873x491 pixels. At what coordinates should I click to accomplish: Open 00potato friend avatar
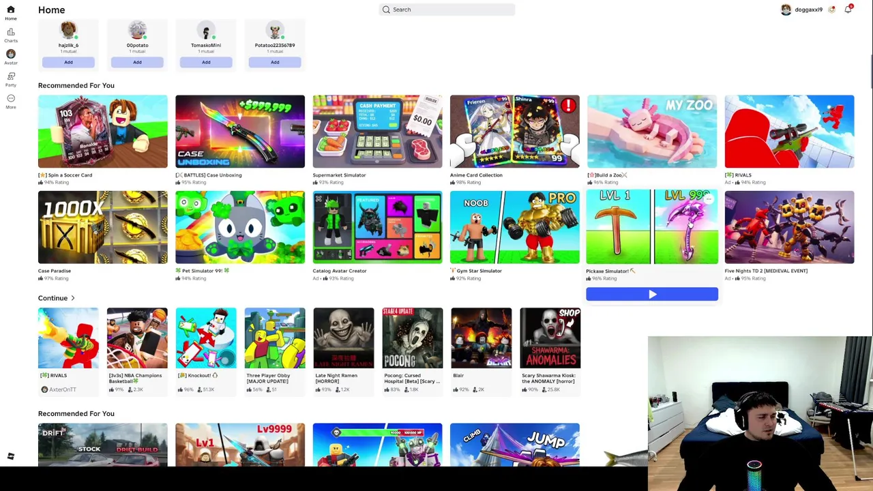(137, 31)
